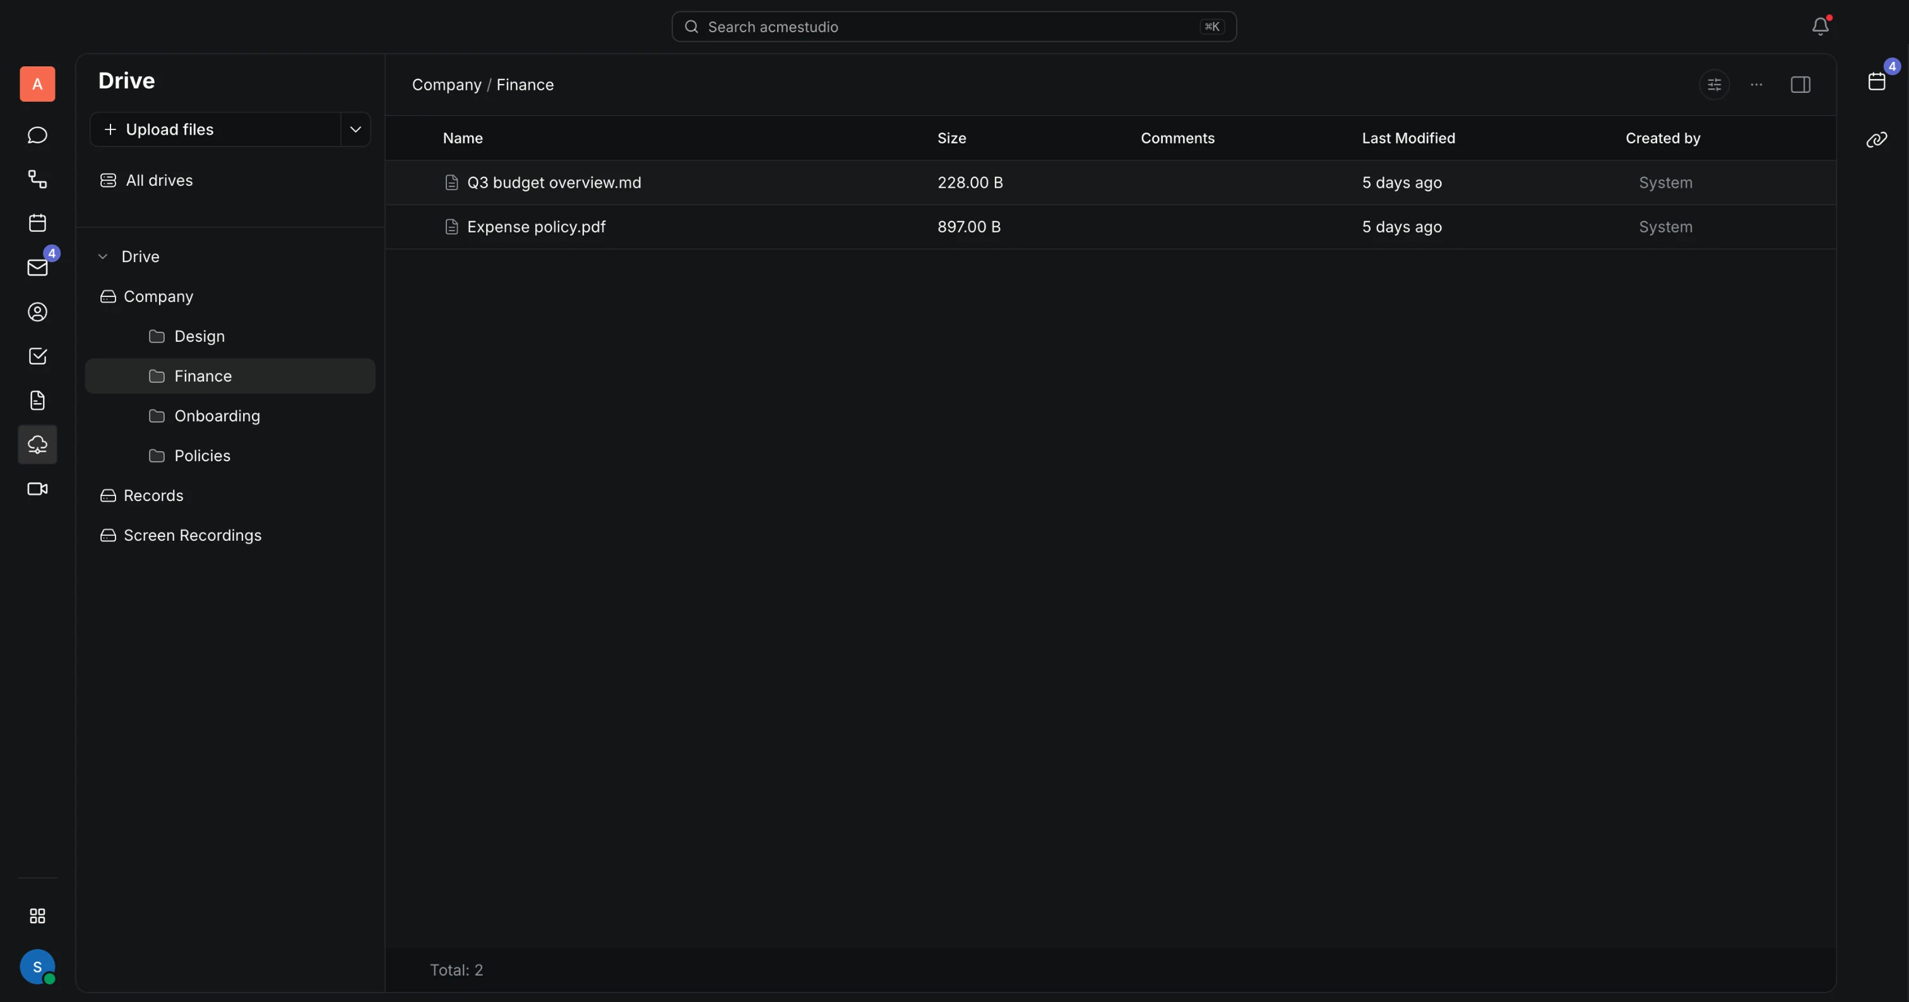Open the mail inbox icon with badge
Screen dimensions: 1909x1002
37,268
